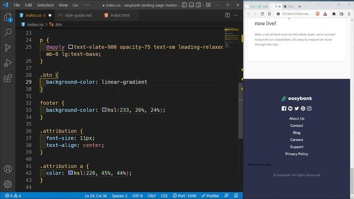Click Ln 29, Col 36 status item
354x199 pixels.
[x=96, y=196]
